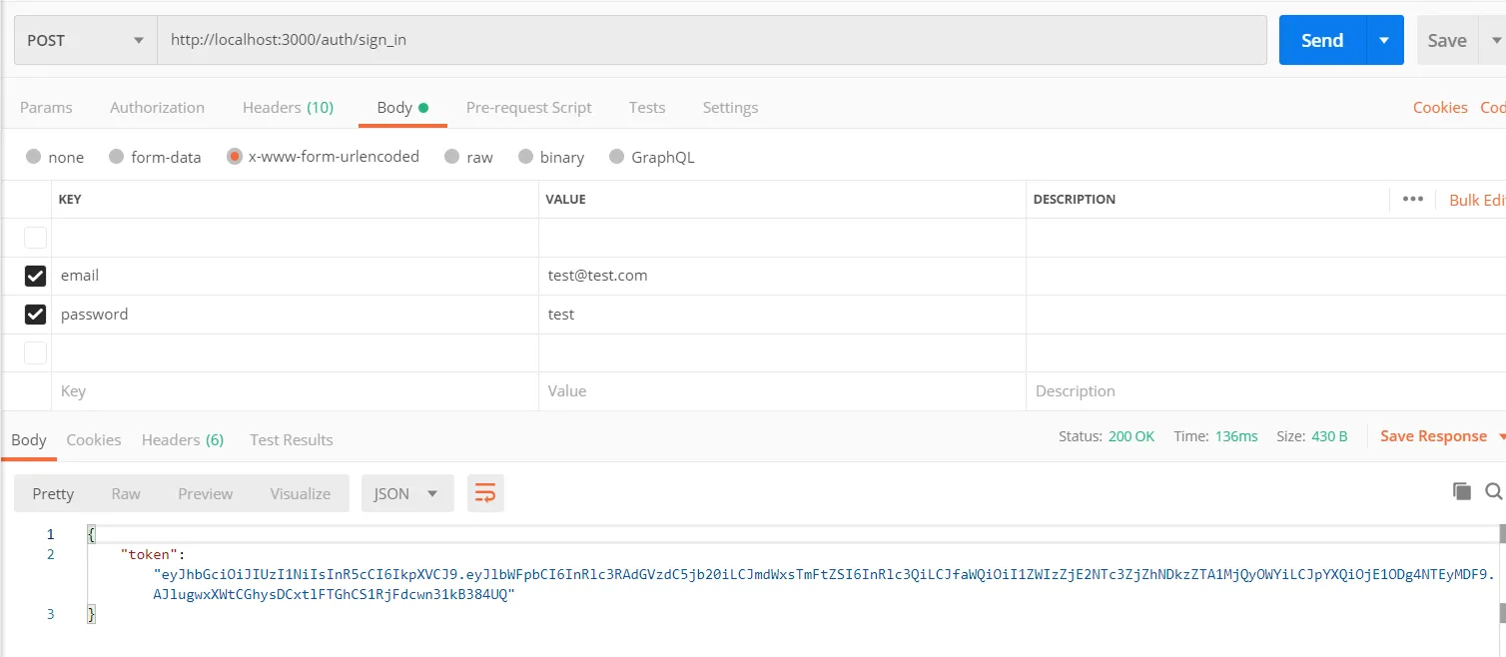Open the Authorization tab
The width and height of the screenshot is (1506, 657).
coord(157,107)
